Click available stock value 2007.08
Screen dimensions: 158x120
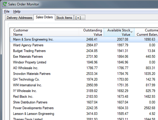pyautogui.click(x=123, y=39)
